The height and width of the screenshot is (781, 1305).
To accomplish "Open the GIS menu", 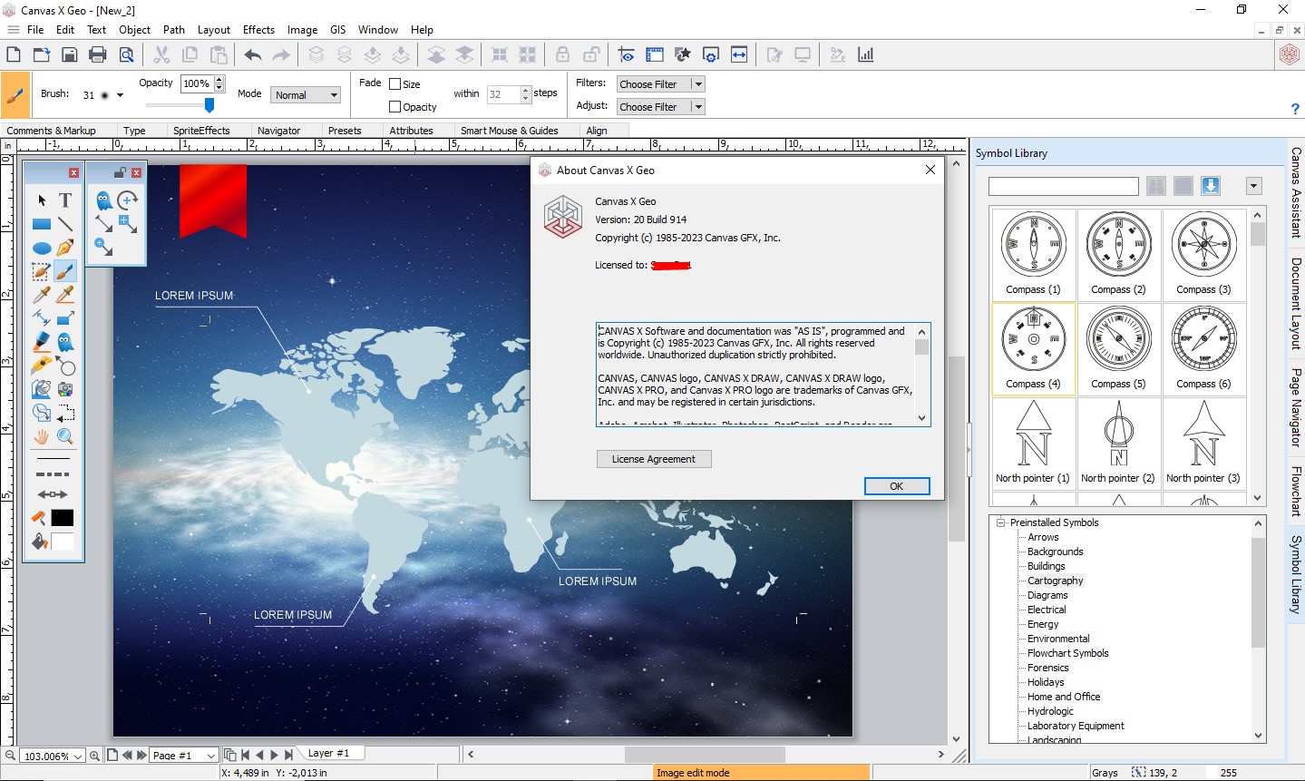I will point(337,30).
